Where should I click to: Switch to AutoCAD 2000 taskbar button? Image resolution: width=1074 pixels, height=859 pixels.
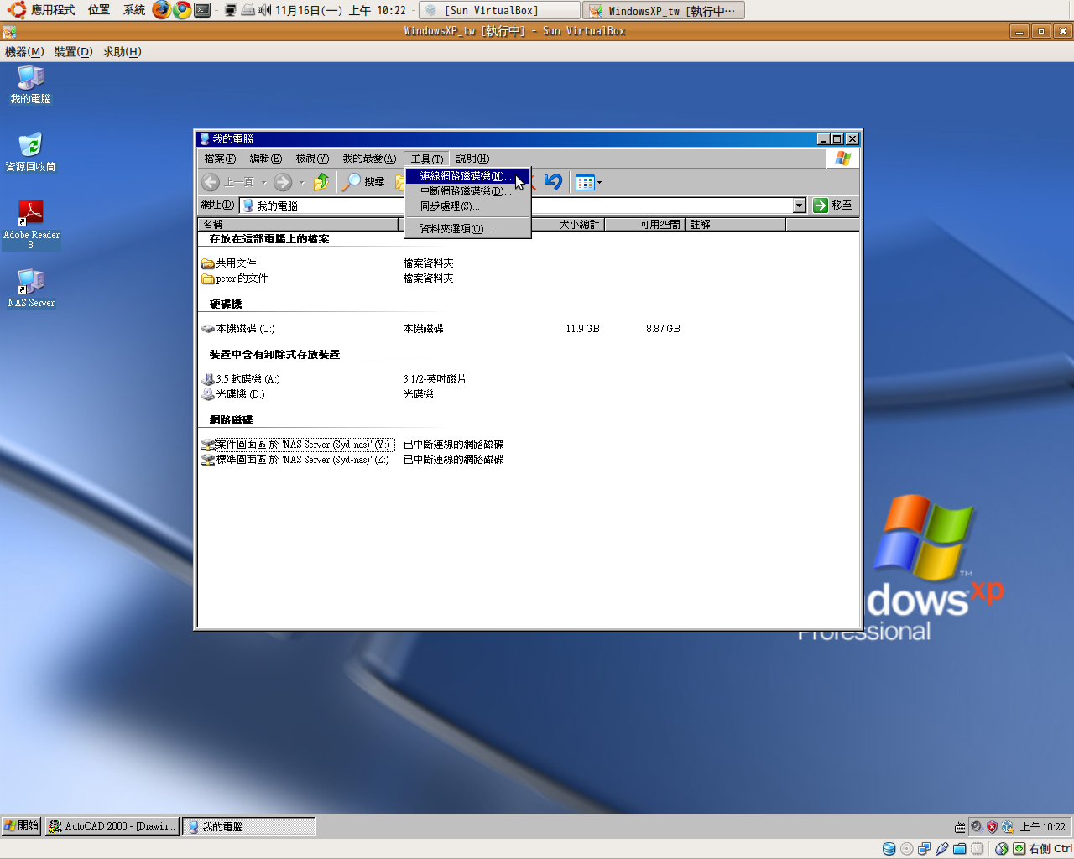(x=112, y=826)
